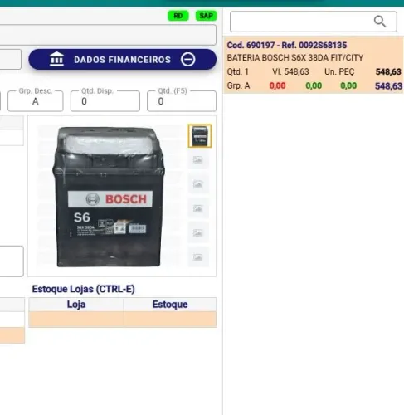Select the second placeholder image thumbnail
This screenshot has height=415, width=404.
198,159
